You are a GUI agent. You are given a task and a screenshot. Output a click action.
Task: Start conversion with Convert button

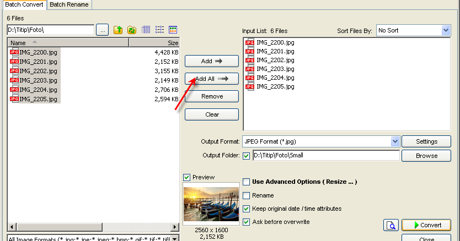click(426, 225)
